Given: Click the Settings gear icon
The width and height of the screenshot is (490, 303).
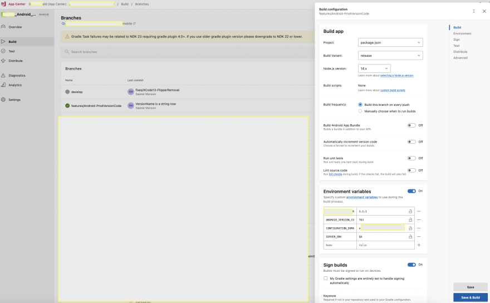Looking at the screenshot, I should point(3,100).
